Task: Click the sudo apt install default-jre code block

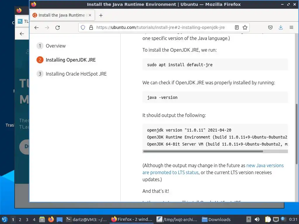Action: pyautogui.click(x=215, y=65)
